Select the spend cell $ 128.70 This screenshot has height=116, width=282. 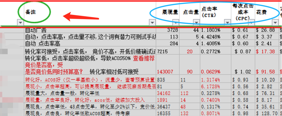(x=267, y=113)
